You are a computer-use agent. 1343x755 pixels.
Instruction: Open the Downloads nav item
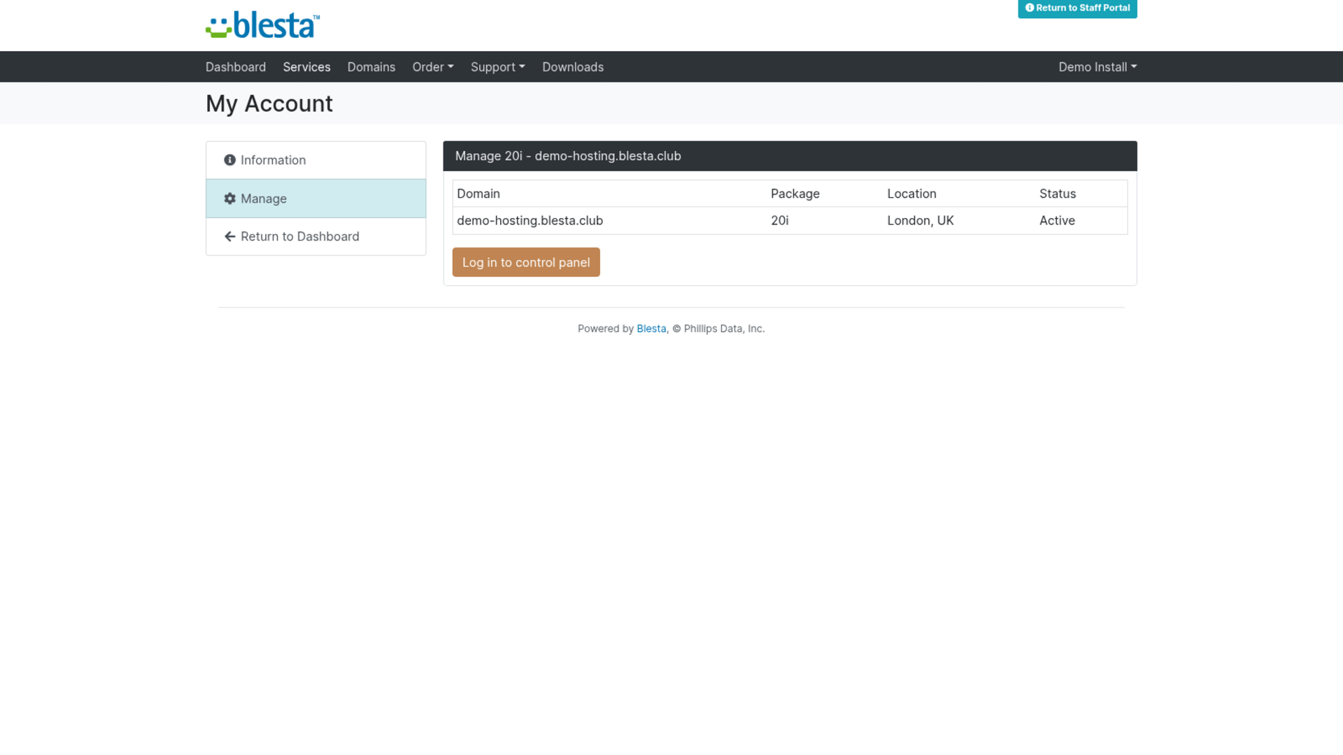[573, 67]
